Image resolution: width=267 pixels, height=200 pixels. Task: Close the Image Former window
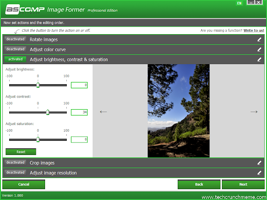(259, 2)
